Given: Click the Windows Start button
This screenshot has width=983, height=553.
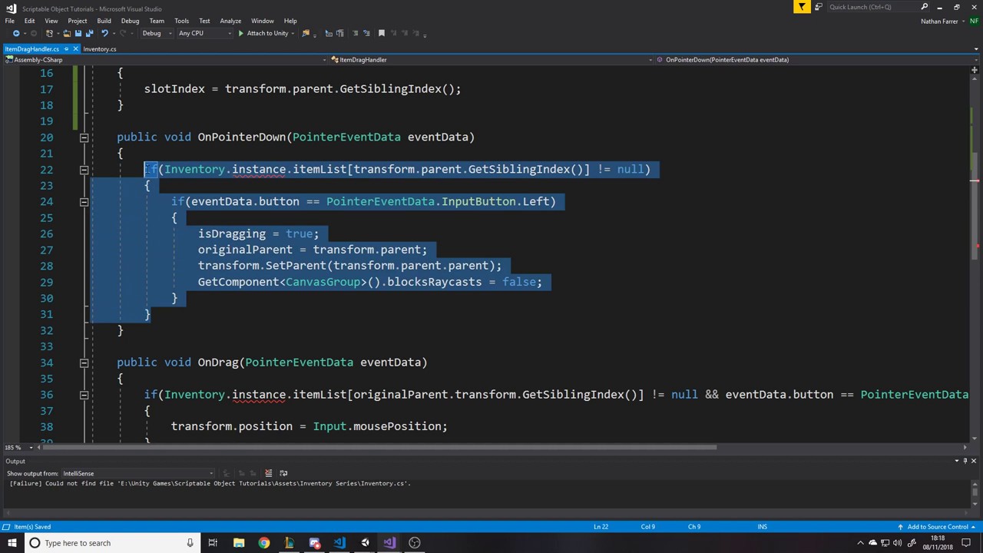Looking at the screenshot, I should coord(12,543).
